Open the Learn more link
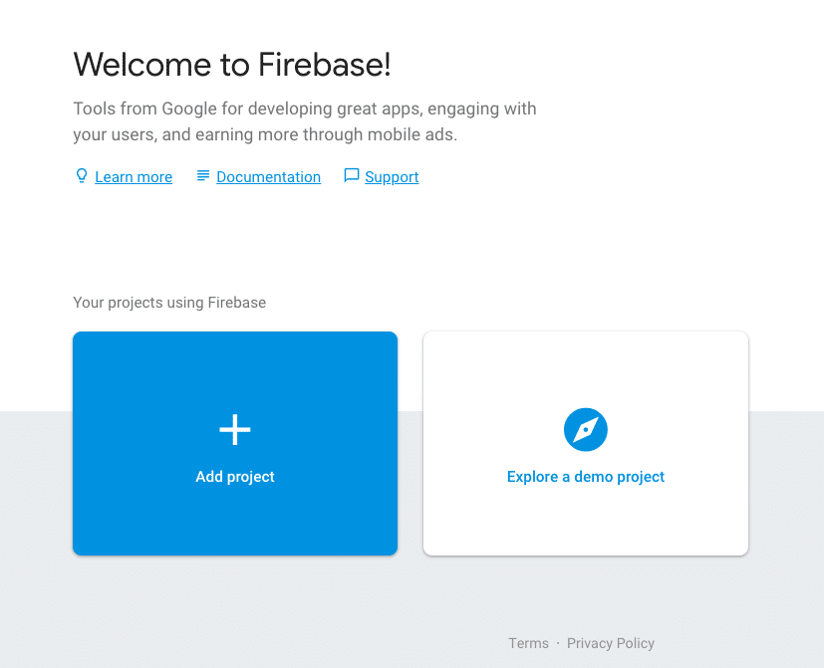The width and height of the screenshot is (824, 668). (134, 177)
